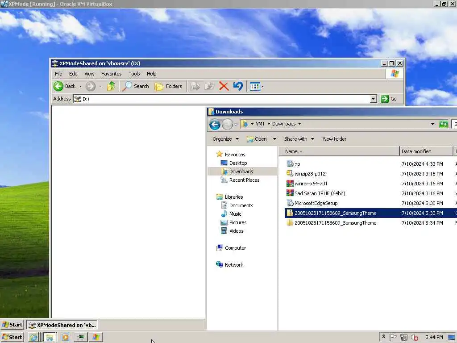
Task: Open the Edit menu
Action: 73,74
